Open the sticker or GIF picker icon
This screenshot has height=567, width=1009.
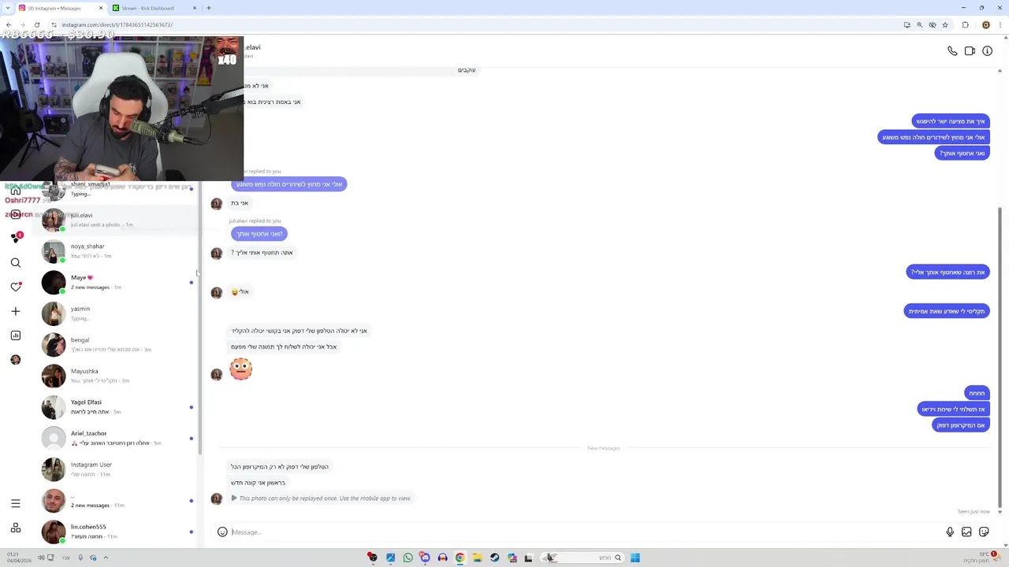click(x=984, y=532)
